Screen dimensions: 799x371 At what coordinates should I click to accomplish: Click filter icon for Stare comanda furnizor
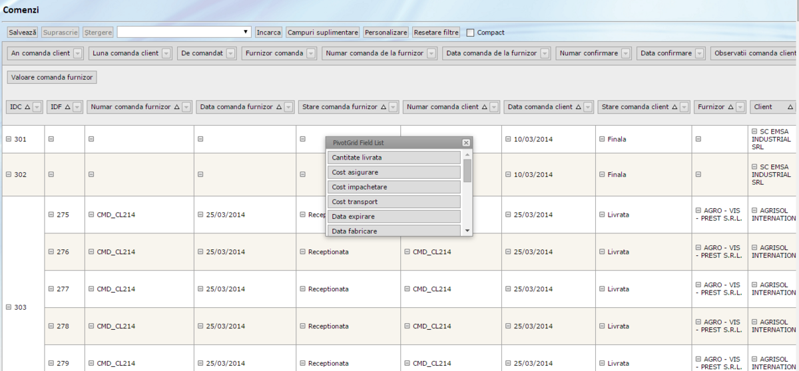click(394, 106)
